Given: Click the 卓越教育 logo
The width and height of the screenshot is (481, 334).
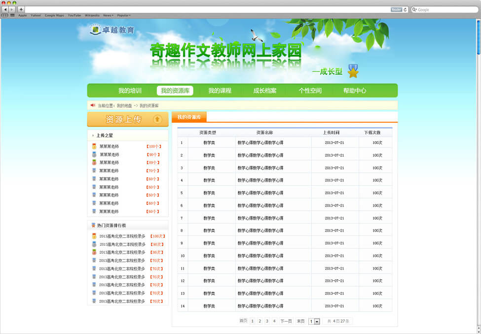Looking at the screenshot, I should 112,30.
